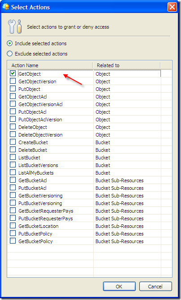Confirm selection with the OK button
Image resolution: width=181 pixels, height=300 pixels.
click(119, 287)
